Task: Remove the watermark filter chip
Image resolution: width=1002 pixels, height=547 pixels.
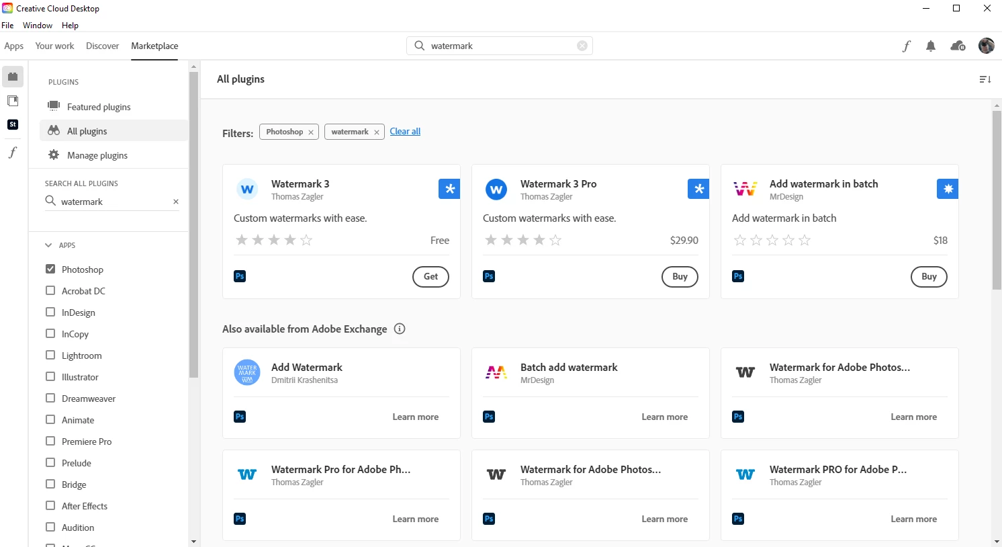Action: pos(377,132)
